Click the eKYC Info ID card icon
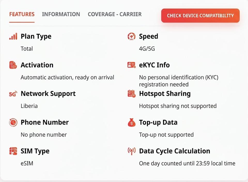The image size is (248, 182). [x=131, y=65]
